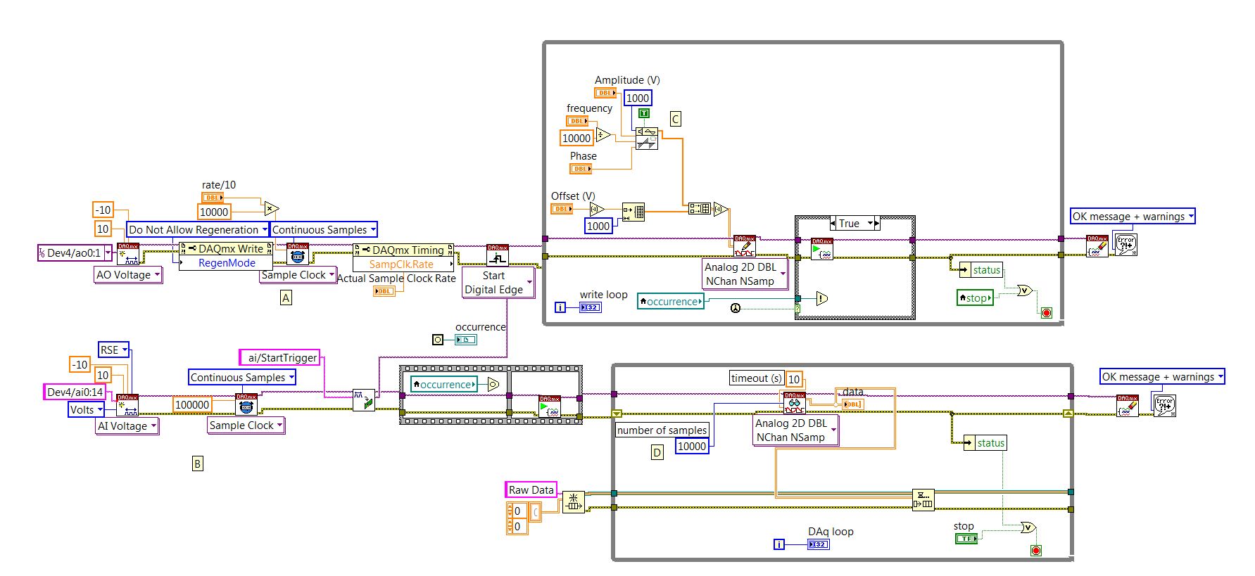The width and height of the screenshot is (1255, 576).
Task: Open the True case selector label
Action: click(855, 223)
